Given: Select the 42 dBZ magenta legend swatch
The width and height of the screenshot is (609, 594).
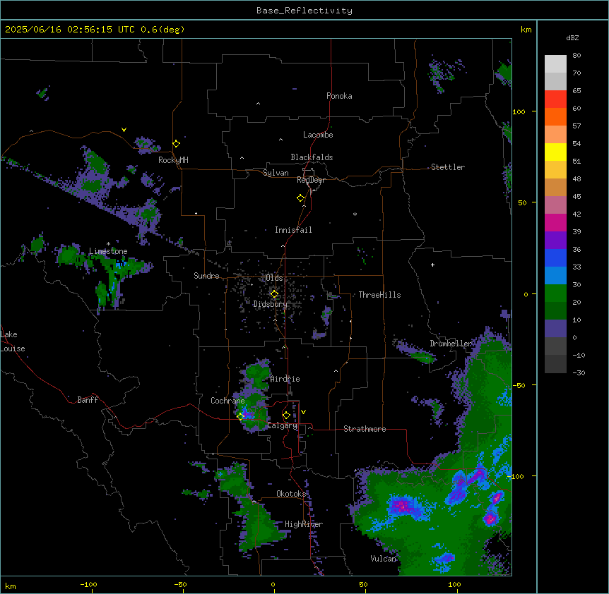Looking at the screenshot, I should pyautogui.click(x=555, y=222).
